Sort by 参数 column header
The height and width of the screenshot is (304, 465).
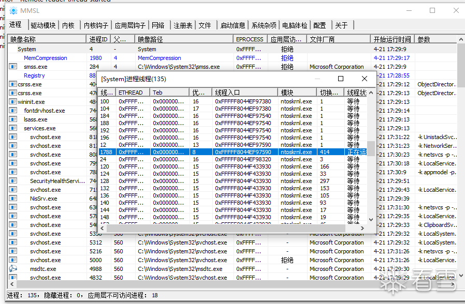point(436,39)
